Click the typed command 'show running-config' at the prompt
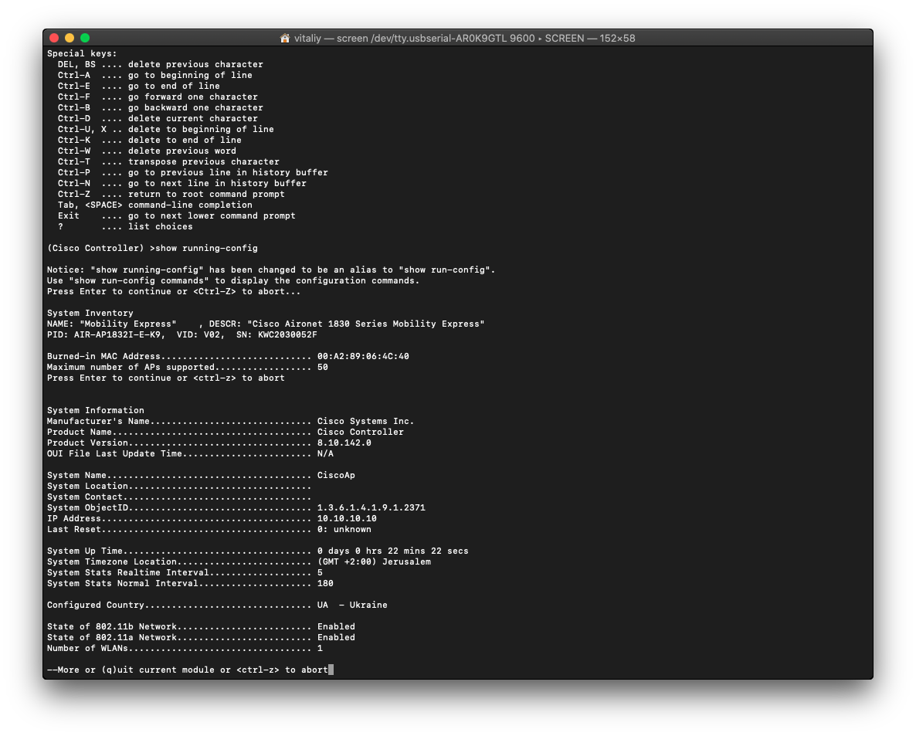 click(206, 248)
